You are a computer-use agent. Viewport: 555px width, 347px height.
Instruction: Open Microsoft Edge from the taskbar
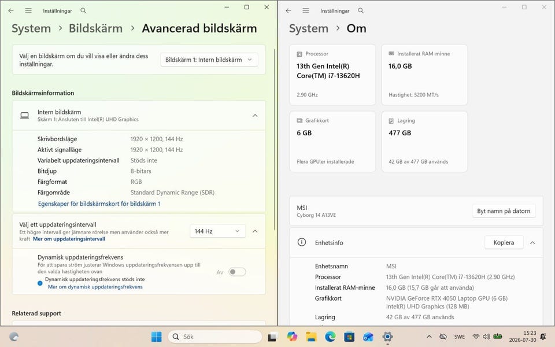click(330, 337)
